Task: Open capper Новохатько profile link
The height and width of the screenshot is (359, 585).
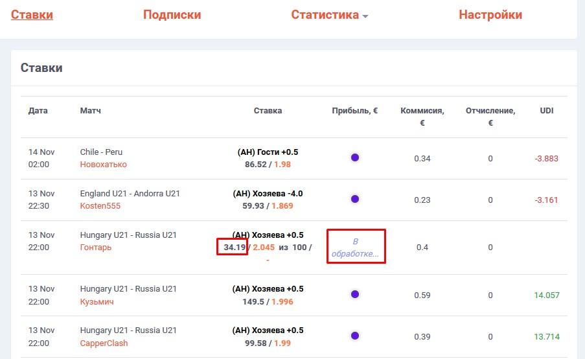Action: [x=104, y=165]
